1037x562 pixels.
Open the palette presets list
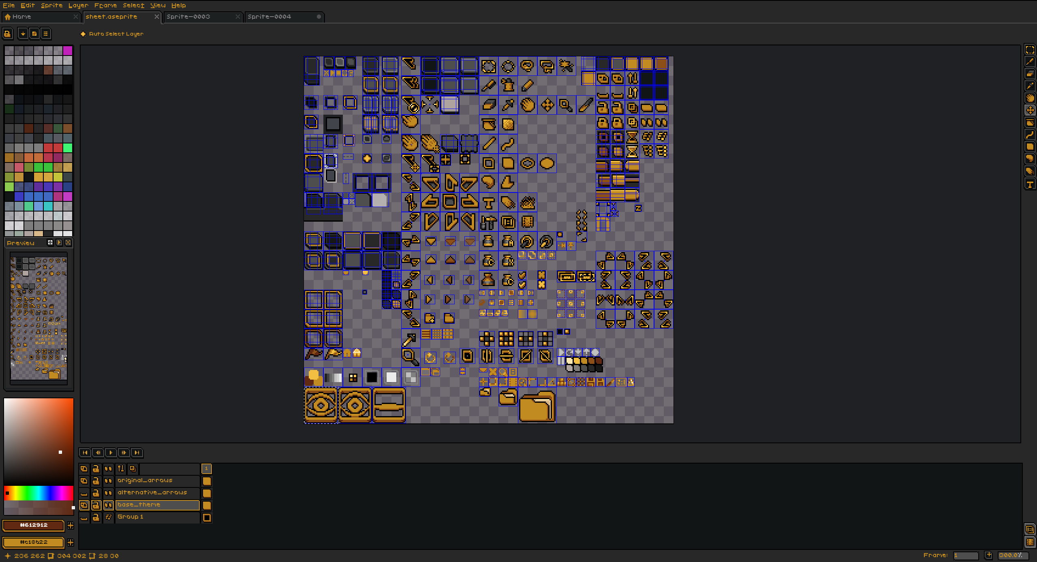[34, 34]
